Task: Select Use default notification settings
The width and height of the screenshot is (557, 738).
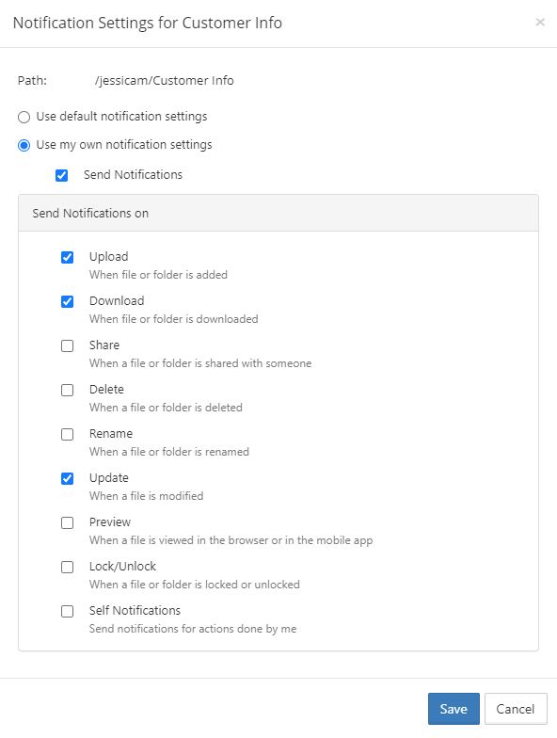Action: [24, 117]
